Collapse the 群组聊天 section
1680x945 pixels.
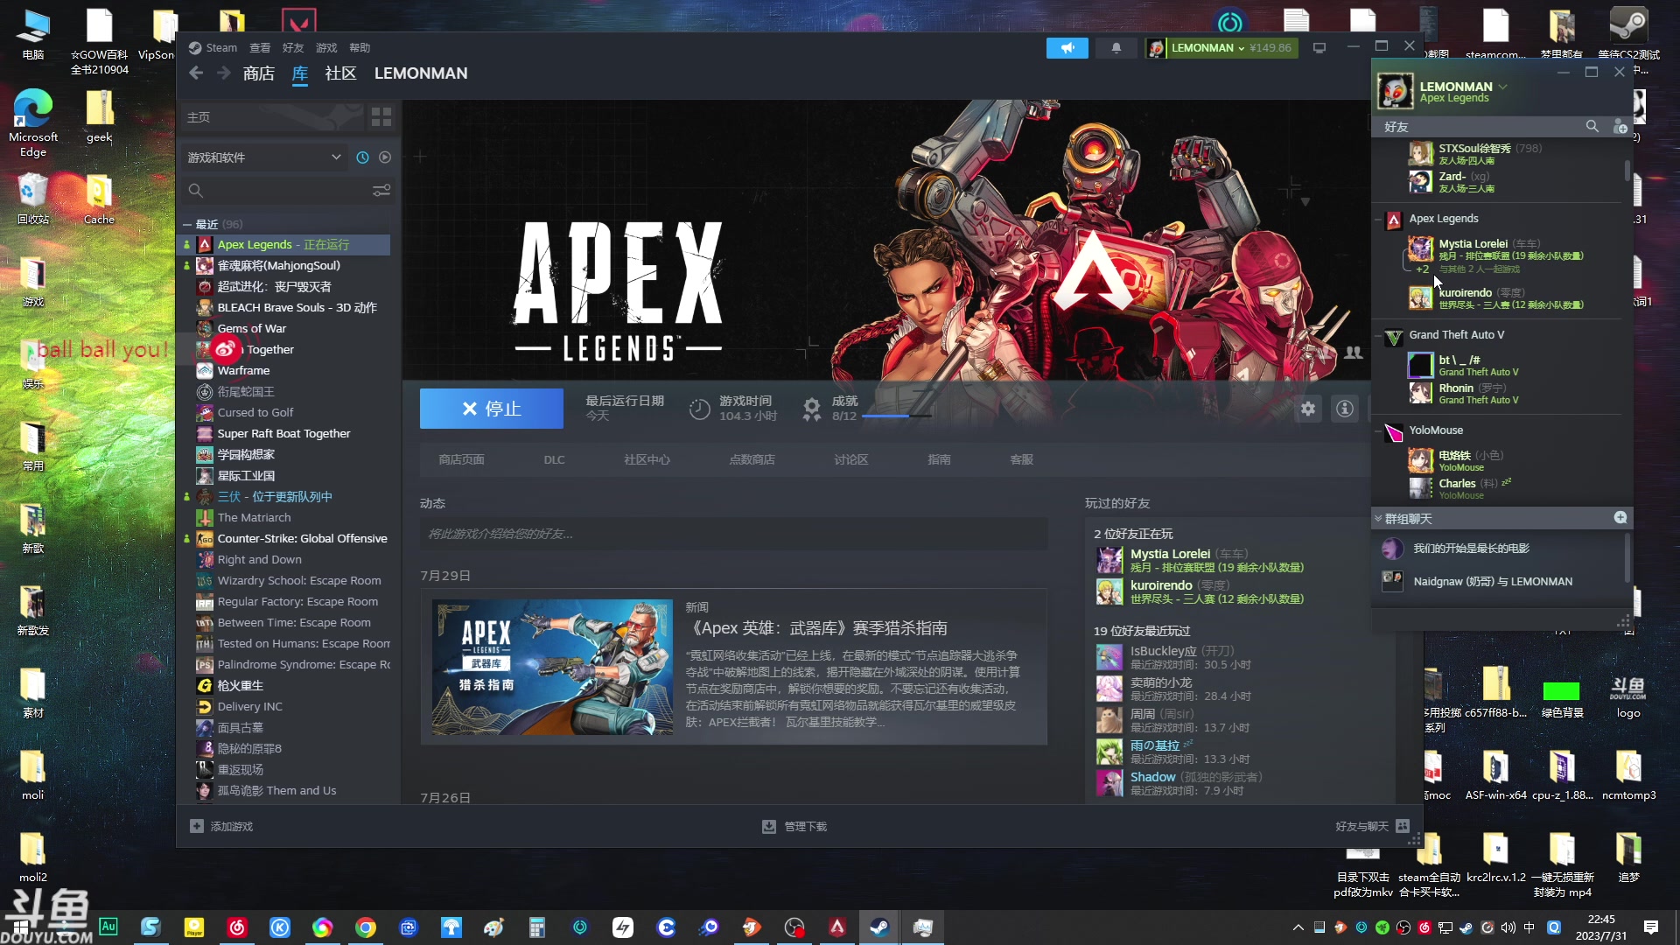pyautogui.click(x=1378, y=519)
